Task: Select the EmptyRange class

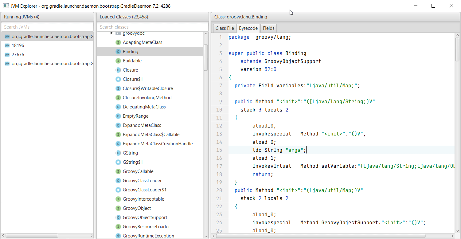Action: [150, 116]
